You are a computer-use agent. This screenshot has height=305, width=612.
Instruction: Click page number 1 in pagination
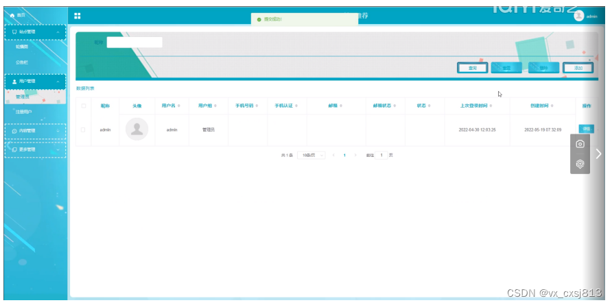pos(344,155)
